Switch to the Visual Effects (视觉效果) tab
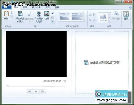The width and height of the screenshot is (134, 105). point(36,7)
